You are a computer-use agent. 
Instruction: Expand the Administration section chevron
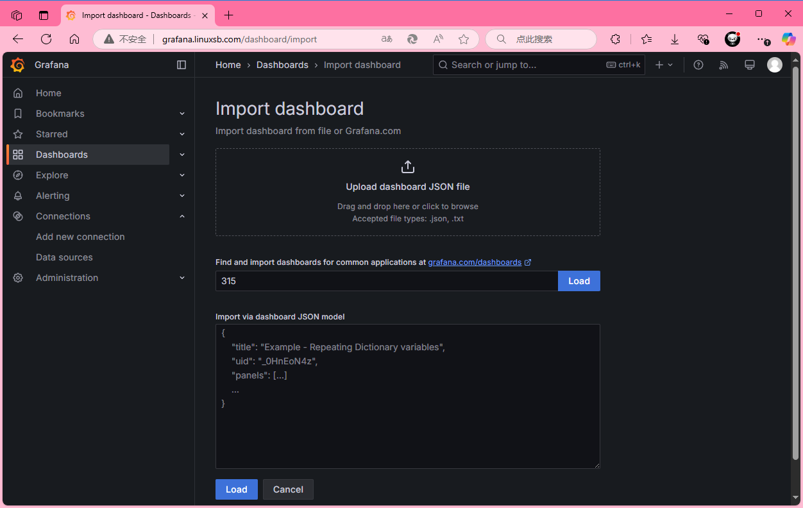182,278
